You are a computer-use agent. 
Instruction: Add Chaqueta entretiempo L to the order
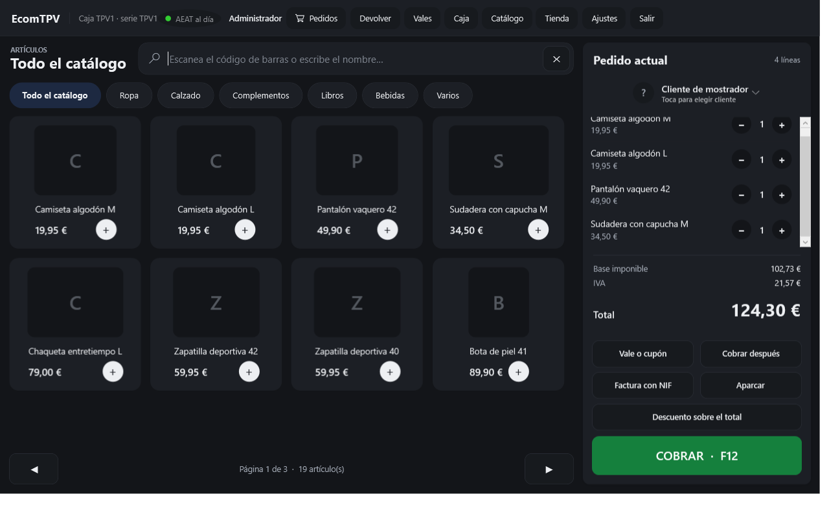pos(113,372)
